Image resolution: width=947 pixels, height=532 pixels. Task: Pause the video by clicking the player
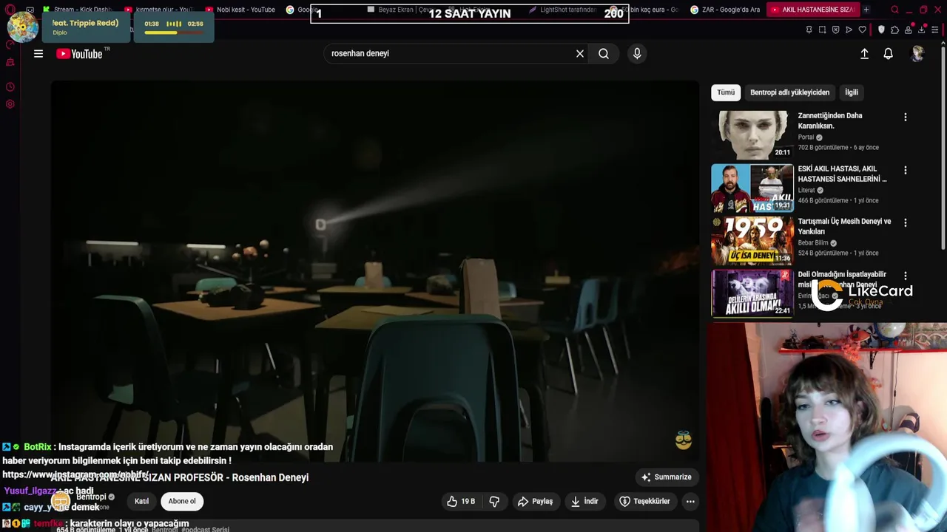coord(375,270)
